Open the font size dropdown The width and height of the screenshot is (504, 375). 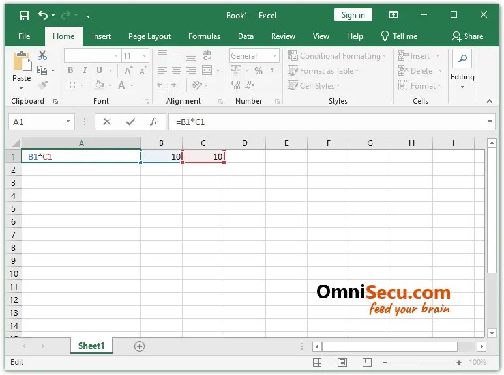coord(144,56)
